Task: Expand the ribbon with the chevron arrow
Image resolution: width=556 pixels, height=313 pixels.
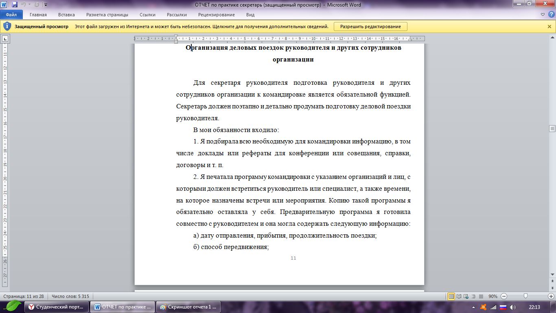Action: pyautogui.click(x=543, y=15)
